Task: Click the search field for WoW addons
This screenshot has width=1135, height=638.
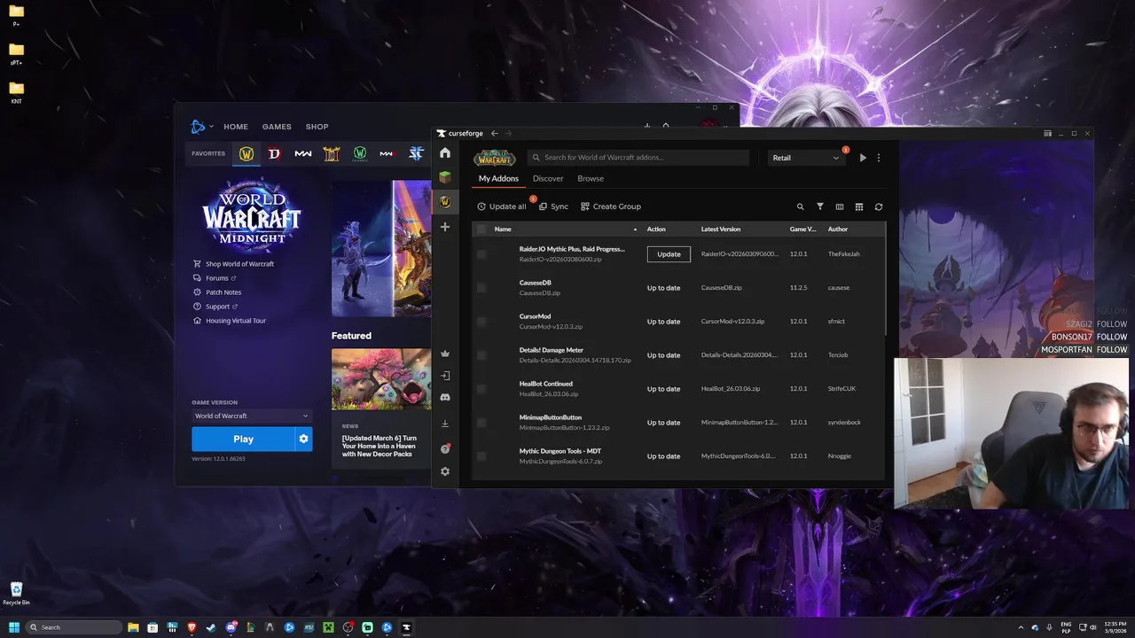Action: pos(640,158)
